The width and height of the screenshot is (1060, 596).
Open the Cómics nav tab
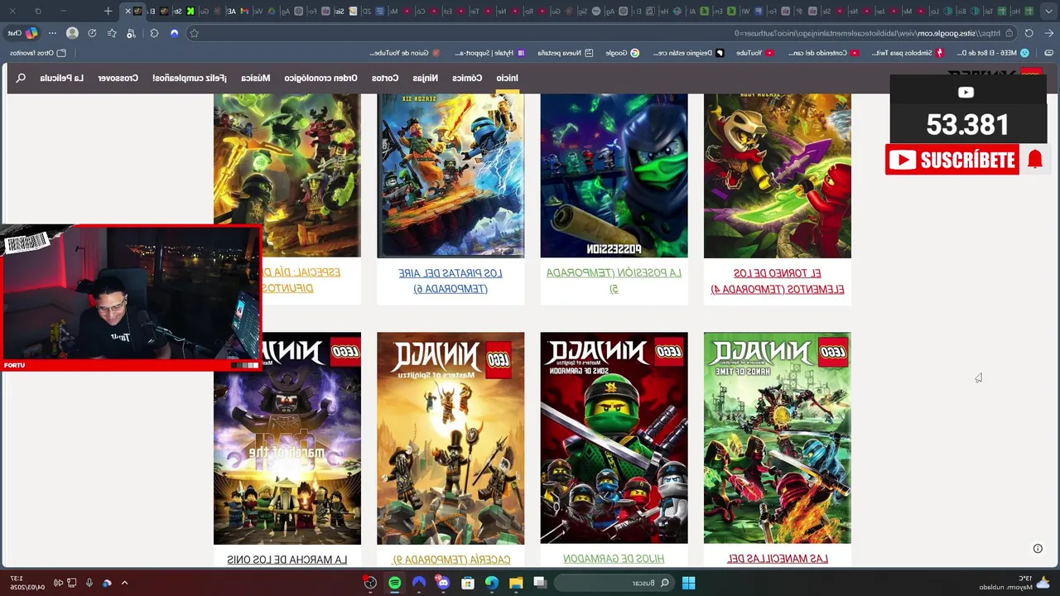(x=467, y=78)
